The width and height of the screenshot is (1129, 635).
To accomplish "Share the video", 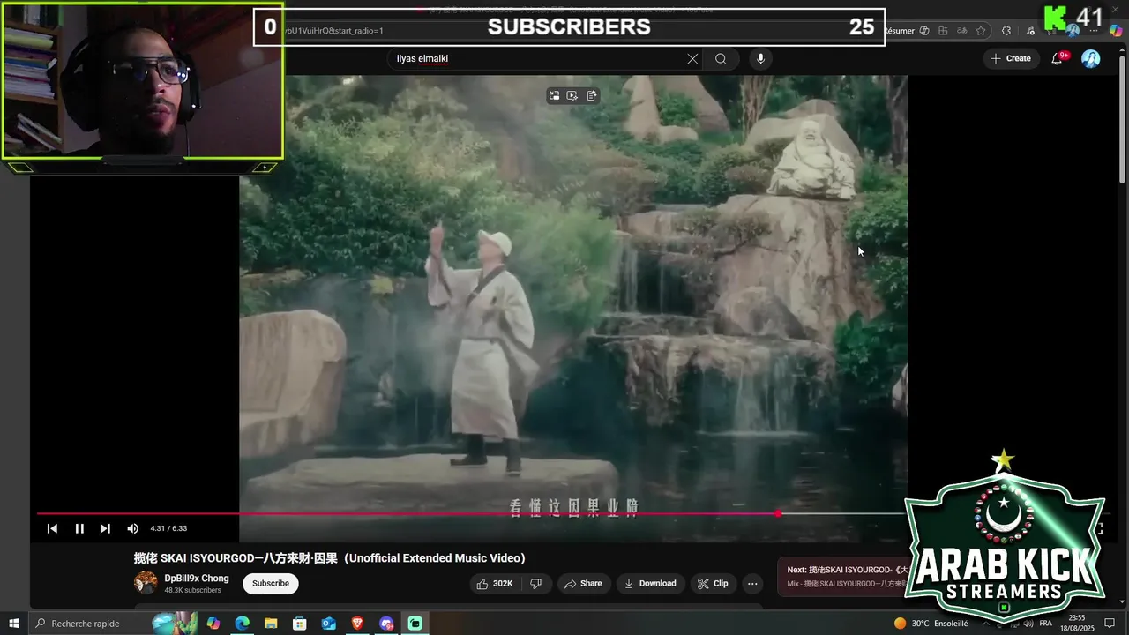I will tap(583, 583).
